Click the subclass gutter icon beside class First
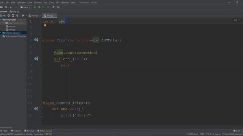Viewport: 243px width, 136px height. coord(36,40)
